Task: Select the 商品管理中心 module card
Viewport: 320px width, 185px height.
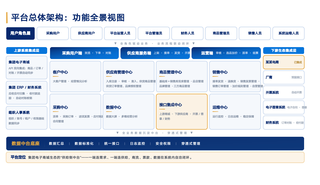Action: [182, 76]
